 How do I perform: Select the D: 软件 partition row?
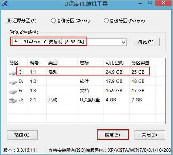86,81
